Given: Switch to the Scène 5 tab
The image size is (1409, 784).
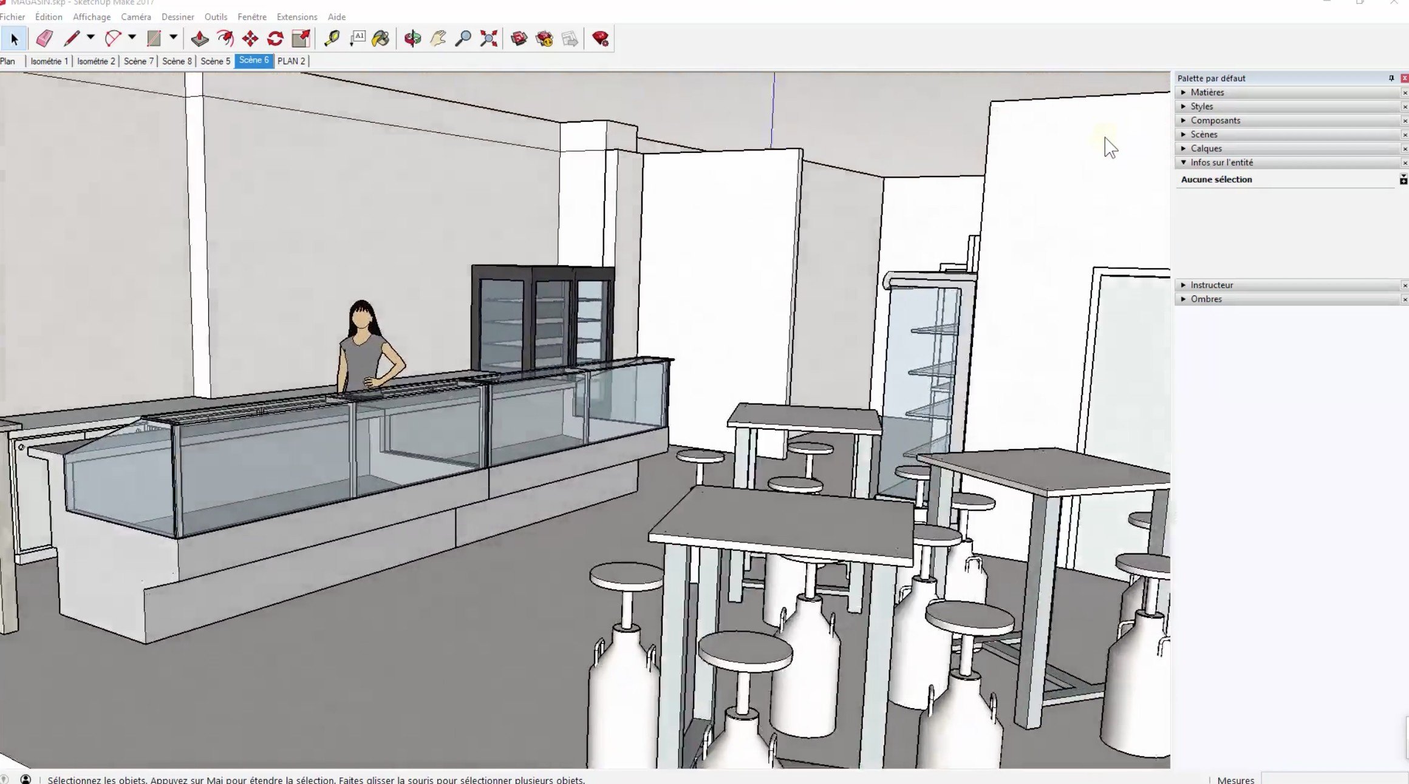Looking at the screenshot, I should 215,61.
